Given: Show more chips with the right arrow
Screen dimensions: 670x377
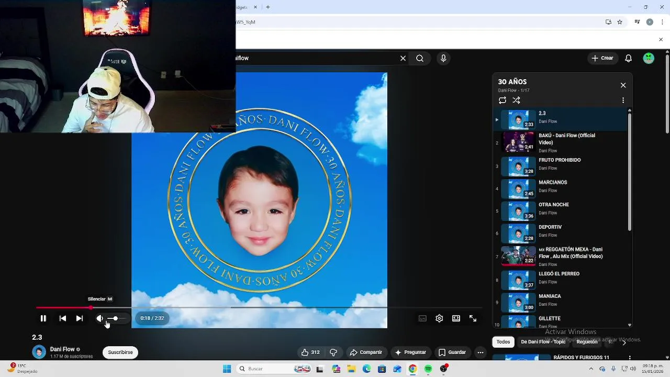Looking at the screenshot, I should click(x=624, y=342).
